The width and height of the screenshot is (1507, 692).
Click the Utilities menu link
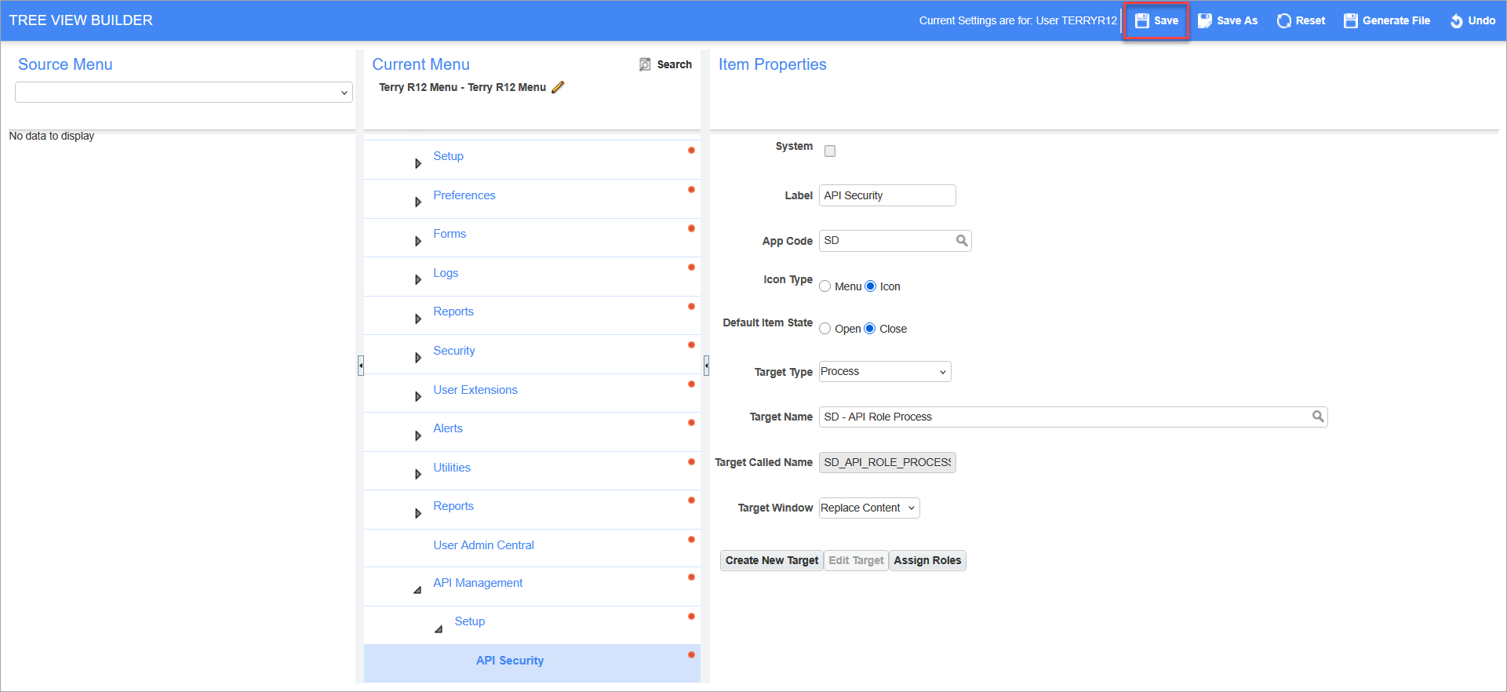pyautogui.click(x=452, y=468)
